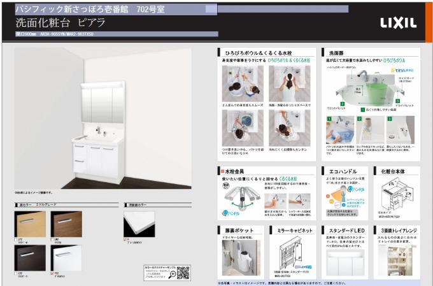Click the 扉裏ポケット section heading
Screen dimensions: 433x286
[x=239, y=231]
